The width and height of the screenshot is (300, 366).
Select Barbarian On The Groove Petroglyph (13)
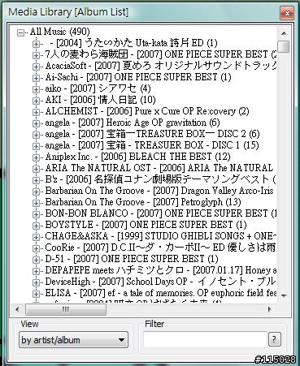[143, 202]
